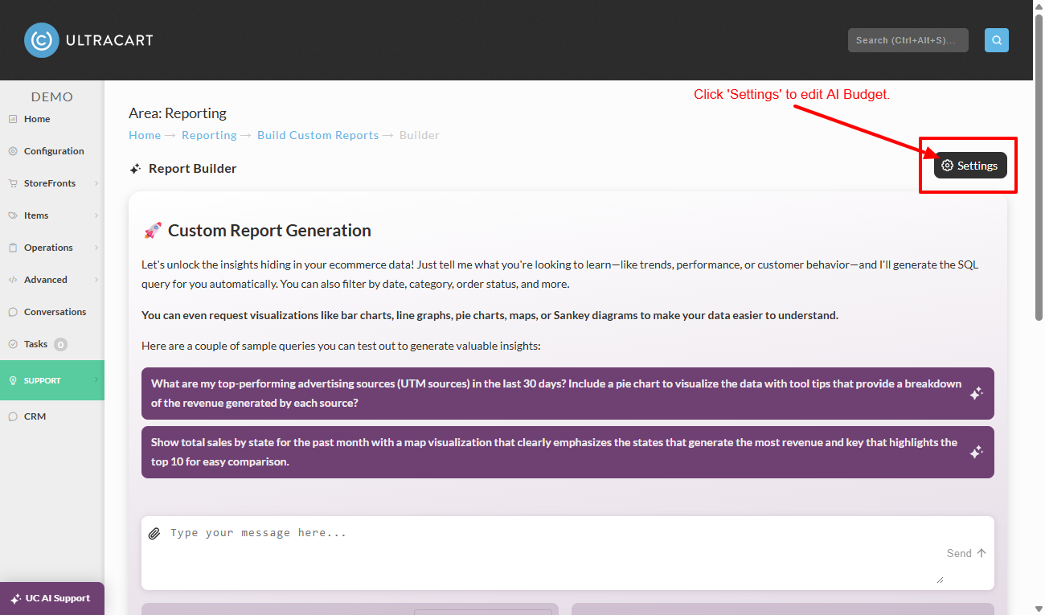Click the textarea resize handle
Viewport: 1045px width, 615px height.
pyautogui.click(x=940, y=579)
